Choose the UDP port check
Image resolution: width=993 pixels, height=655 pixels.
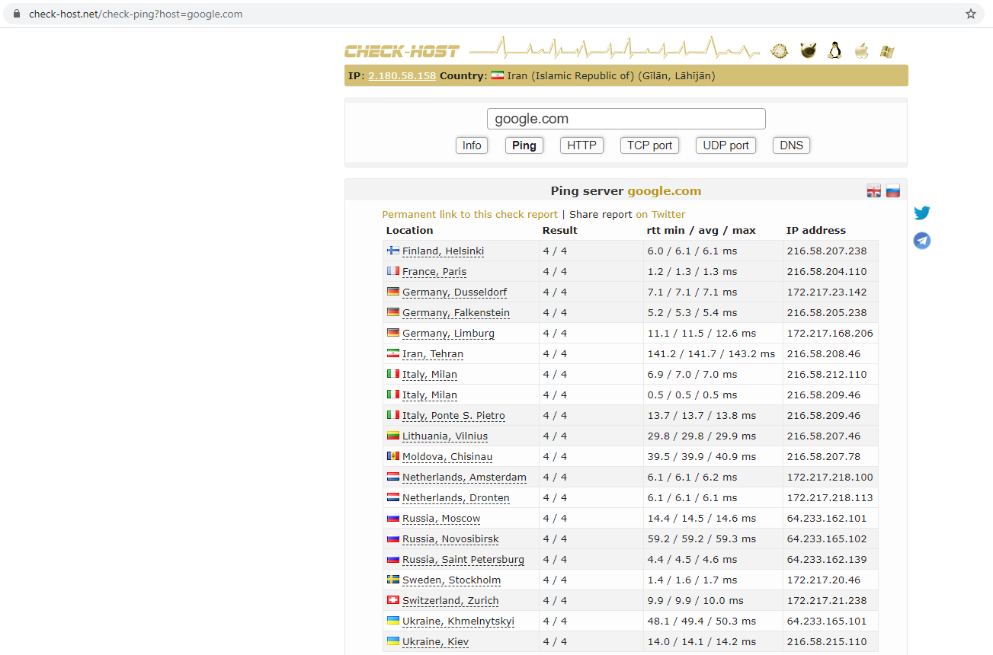pyautogui.click(x=726, y=145)
